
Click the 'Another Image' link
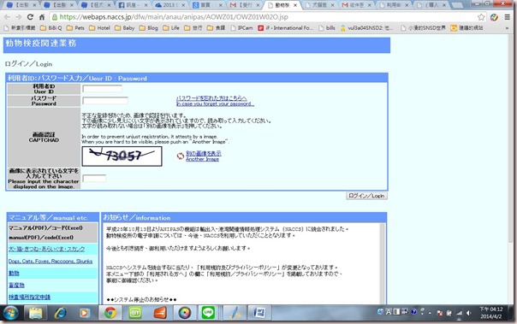(x=203, y=159)
